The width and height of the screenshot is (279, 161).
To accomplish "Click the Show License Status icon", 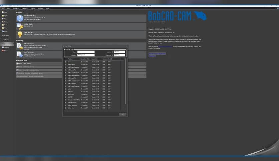I will (x=17, y=64).
